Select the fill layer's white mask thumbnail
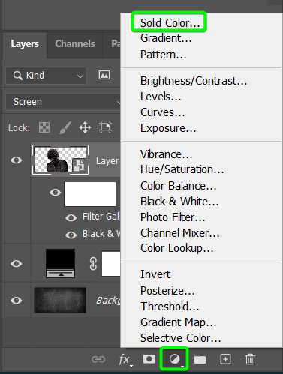 coord(111,264)
